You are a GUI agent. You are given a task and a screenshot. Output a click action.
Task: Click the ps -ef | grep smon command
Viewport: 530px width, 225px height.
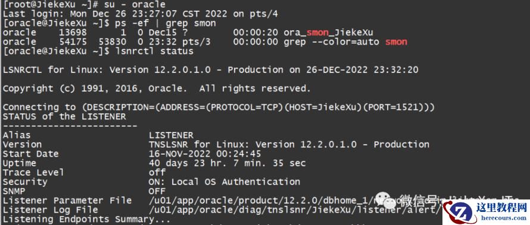(166, 23)
